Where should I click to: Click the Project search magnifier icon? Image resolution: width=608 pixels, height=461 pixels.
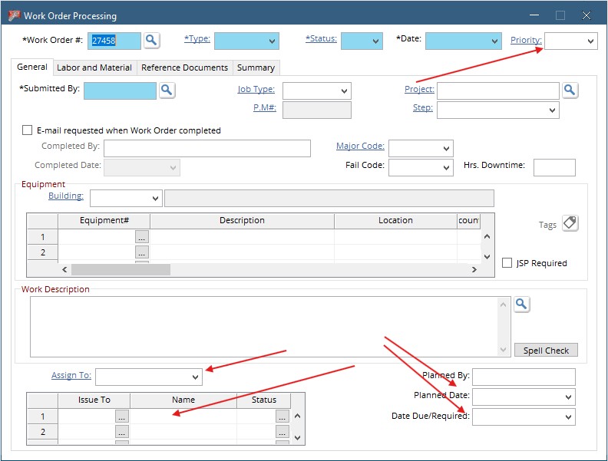(x=570, y=91)
